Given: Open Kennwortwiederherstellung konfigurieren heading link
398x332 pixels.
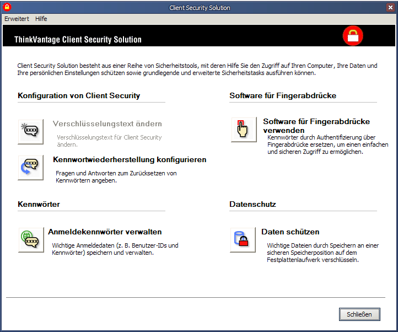Looking at the screenshot, I should click(130, 159).
